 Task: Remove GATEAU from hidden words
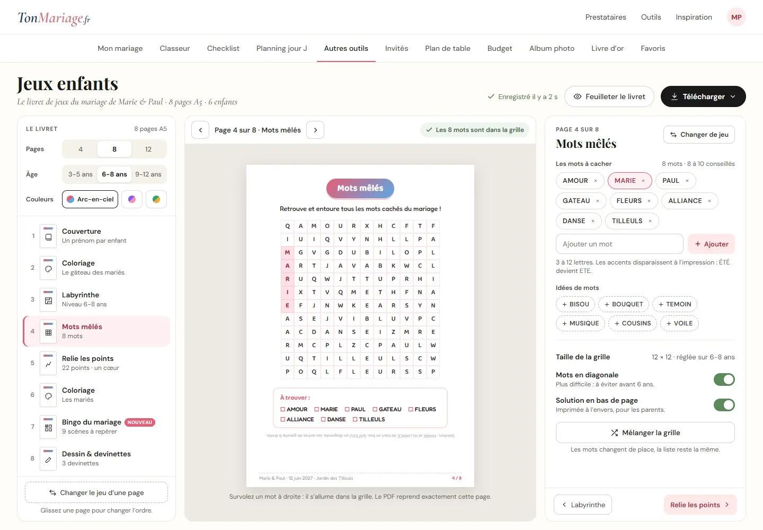[598, 201]
